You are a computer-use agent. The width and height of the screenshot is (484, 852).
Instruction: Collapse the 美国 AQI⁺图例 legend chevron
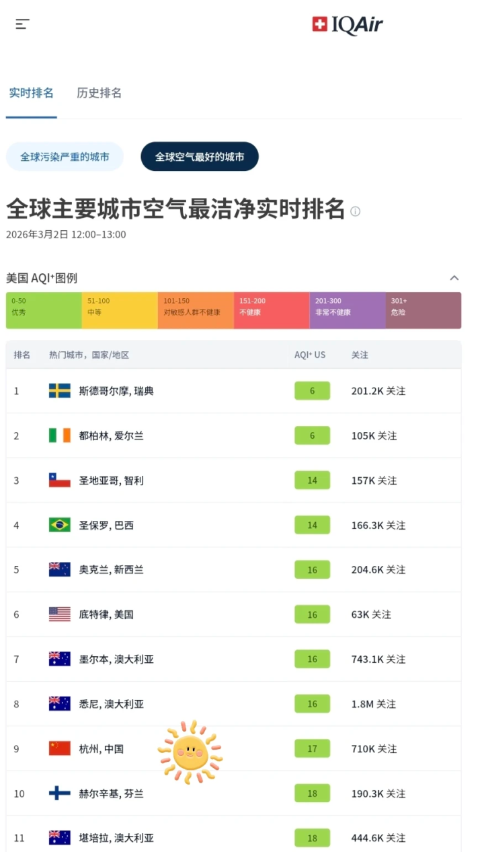(x=454, y=278)
